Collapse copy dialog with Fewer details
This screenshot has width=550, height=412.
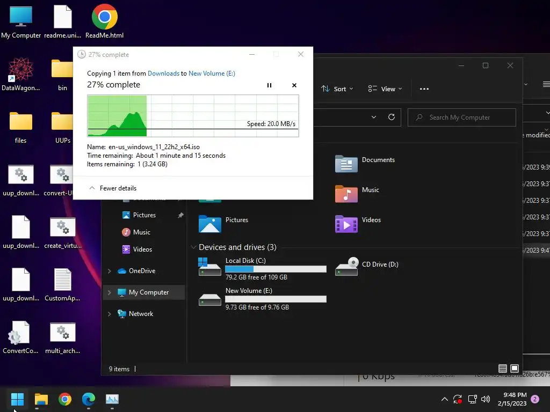113,188
